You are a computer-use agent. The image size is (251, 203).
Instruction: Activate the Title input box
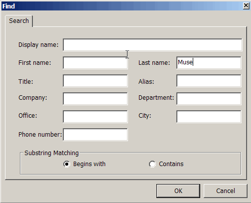(95, 81)
